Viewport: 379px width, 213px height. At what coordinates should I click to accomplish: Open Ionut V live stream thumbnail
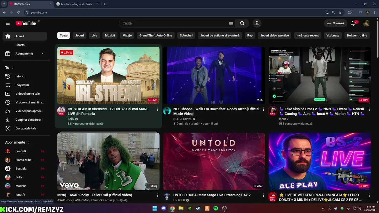click(x=320, y=75)
